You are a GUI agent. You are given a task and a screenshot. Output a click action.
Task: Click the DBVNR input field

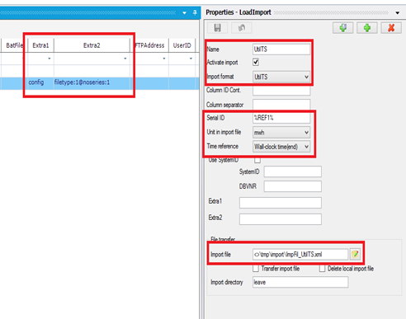coord(293,186)
